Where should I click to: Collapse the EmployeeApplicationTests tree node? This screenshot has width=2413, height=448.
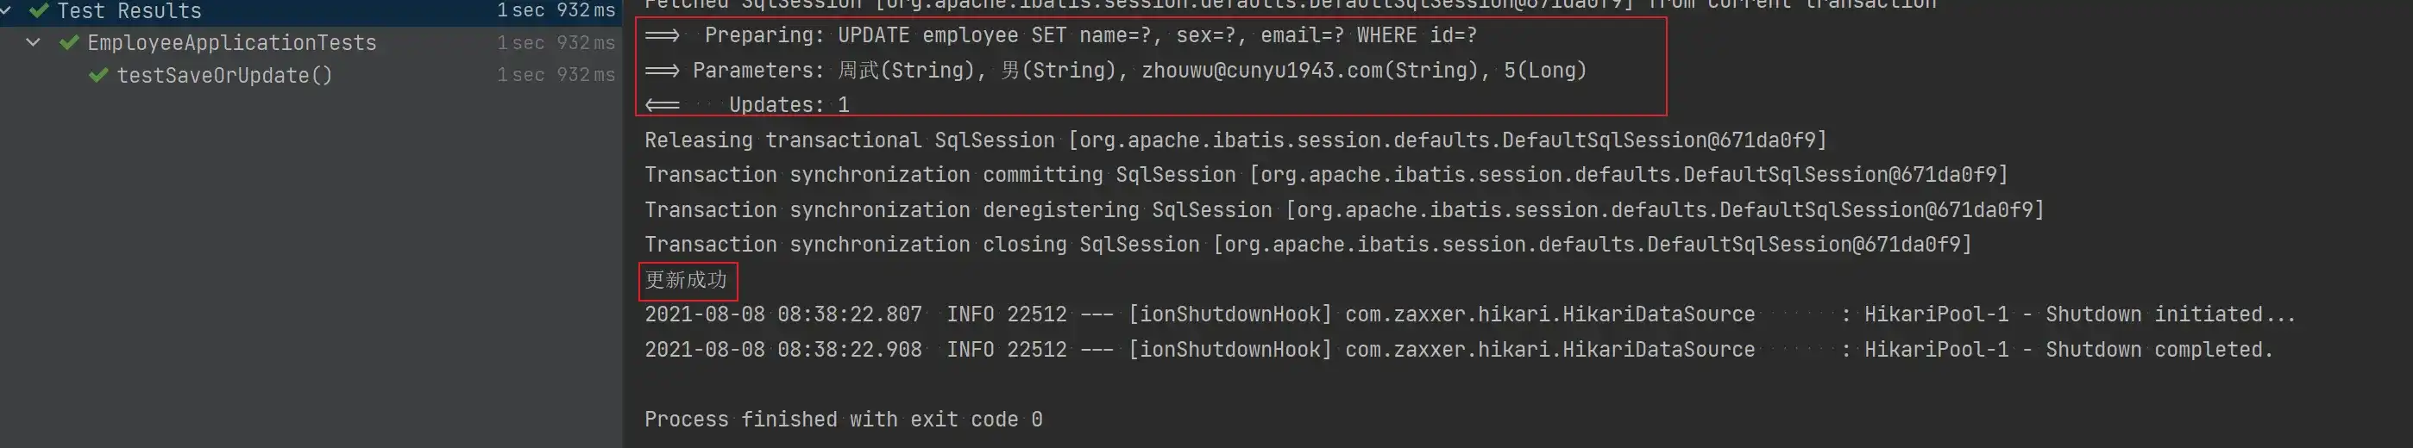(34, 42)
